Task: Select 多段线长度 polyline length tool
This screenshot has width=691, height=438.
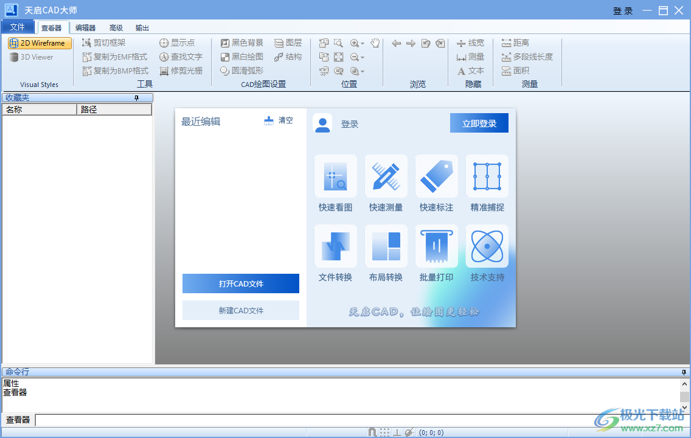Action: pos(527,57)
